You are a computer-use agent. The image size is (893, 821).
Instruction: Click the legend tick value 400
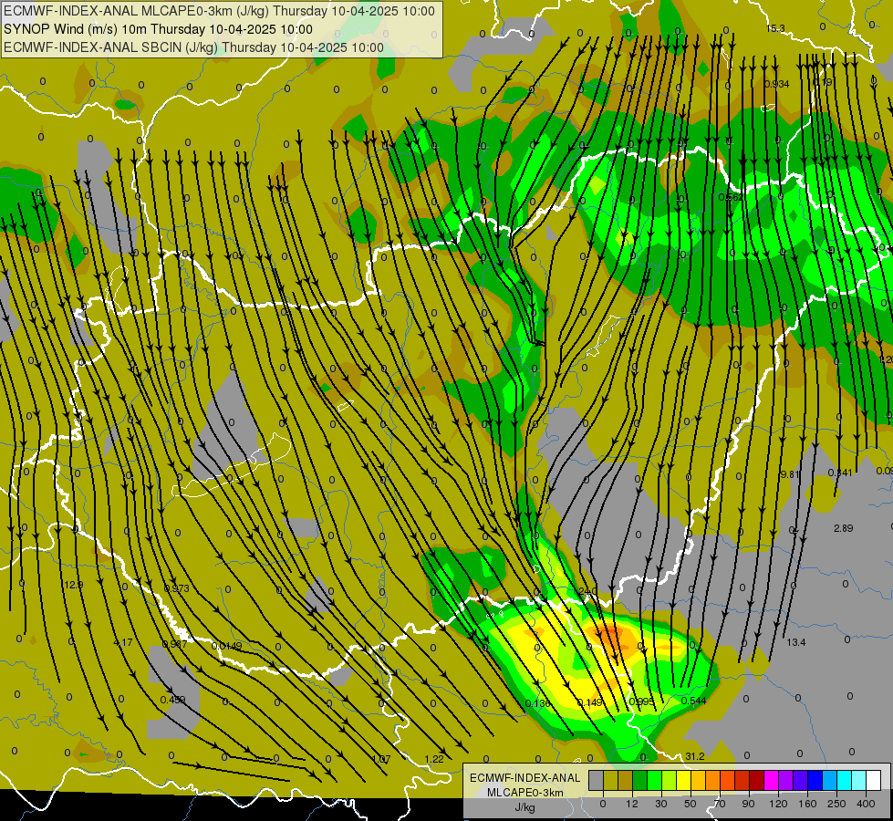pos(866,804)
